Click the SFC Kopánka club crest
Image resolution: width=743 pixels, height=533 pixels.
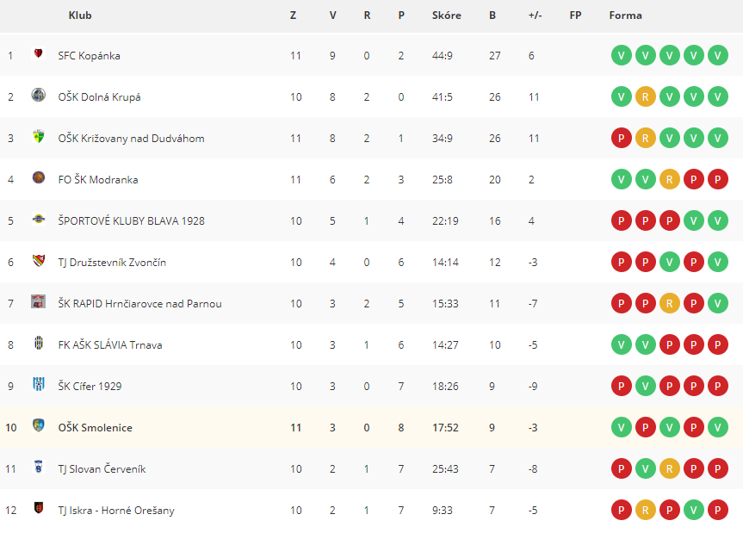(x=39, y=53)
